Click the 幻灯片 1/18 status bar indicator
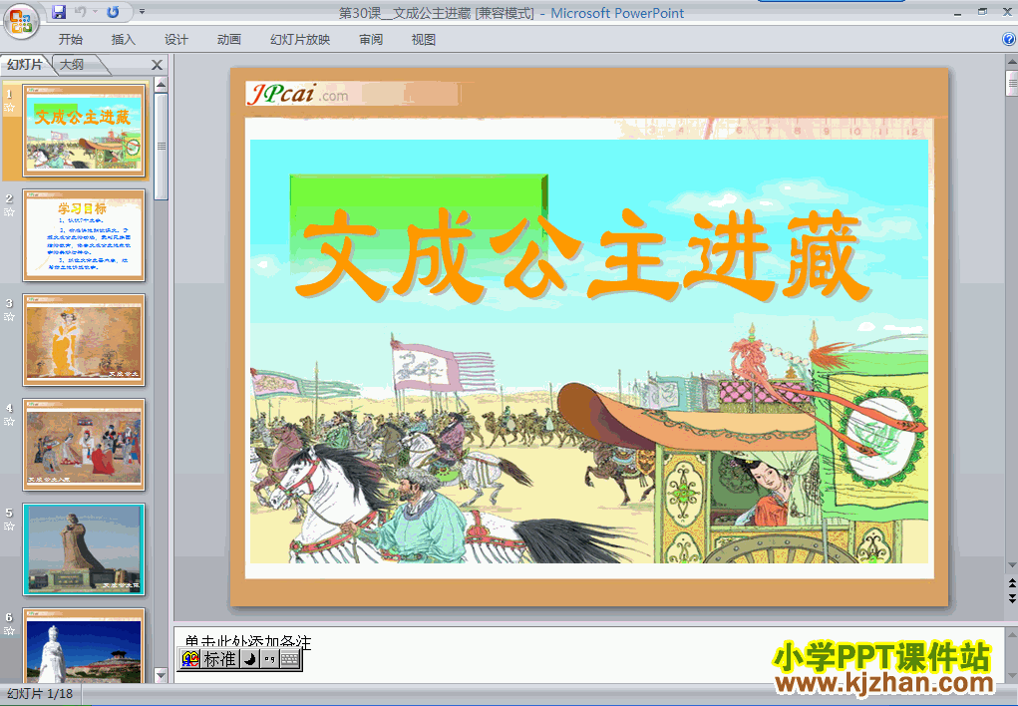The height and width of the screenshot is (706, 1018). pos(40,694)
